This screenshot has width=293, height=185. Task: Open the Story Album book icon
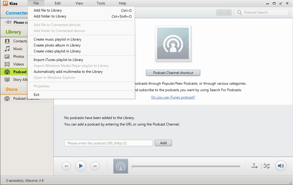coord(7,80)
